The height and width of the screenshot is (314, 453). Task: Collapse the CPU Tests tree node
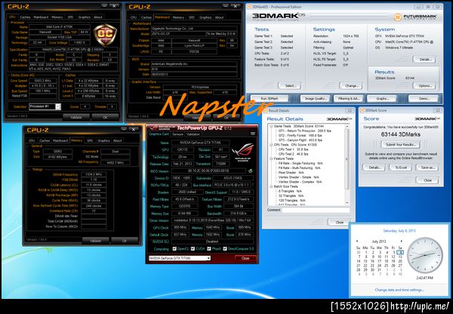tap(271, 145)
